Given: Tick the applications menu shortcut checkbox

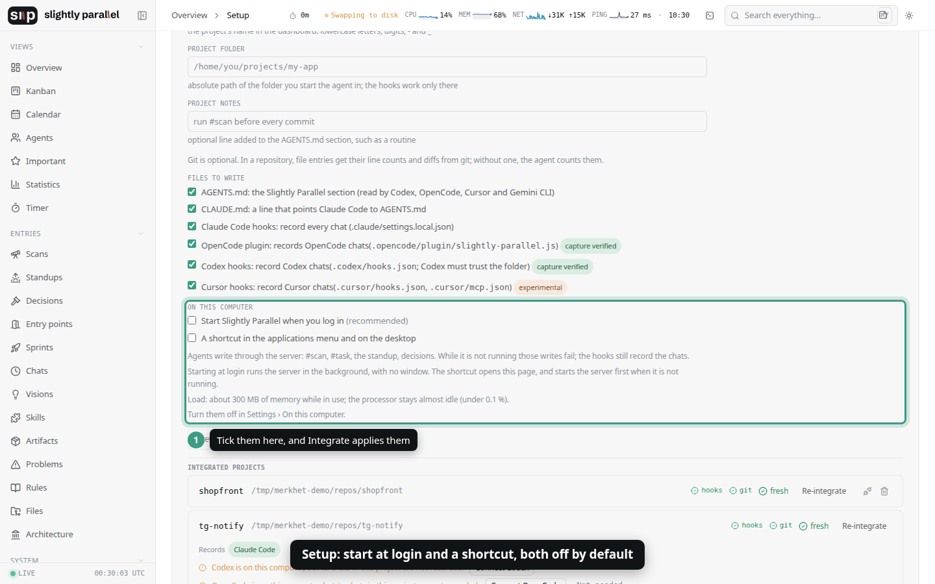Looking at the screenshot, I should 192,338.
